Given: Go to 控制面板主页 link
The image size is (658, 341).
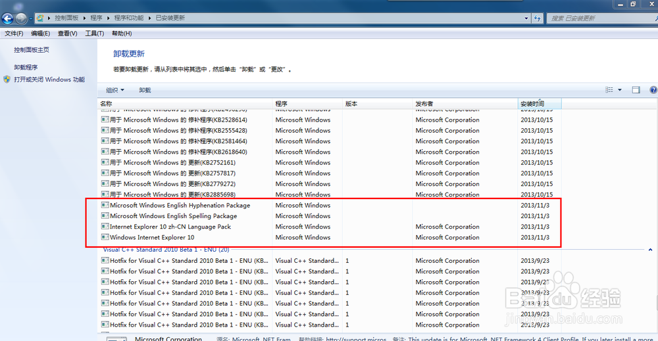Looking at the screenshot, I should point(32,50).
